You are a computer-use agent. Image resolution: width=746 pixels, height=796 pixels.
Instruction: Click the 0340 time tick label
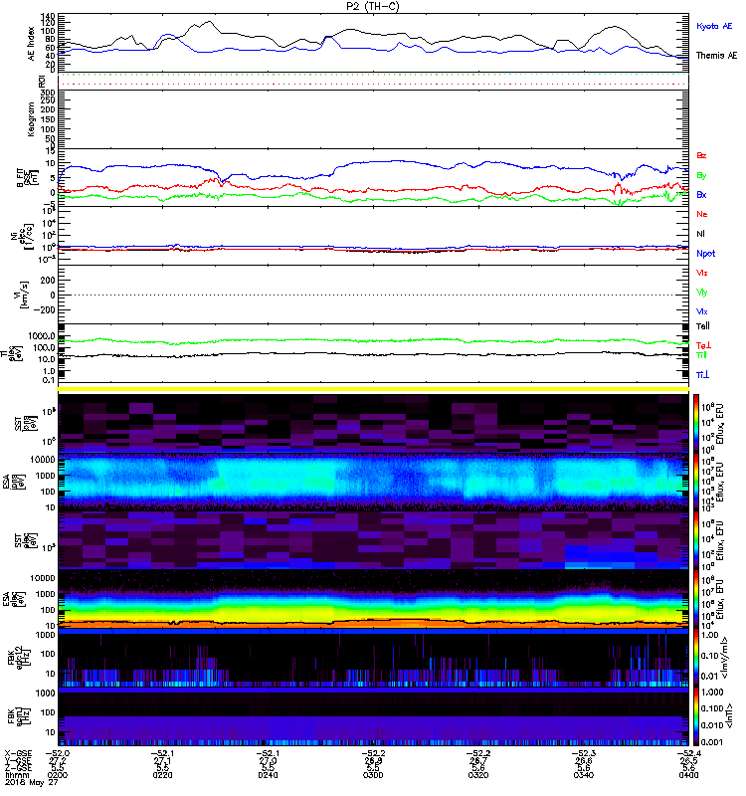tap(583, 775)
